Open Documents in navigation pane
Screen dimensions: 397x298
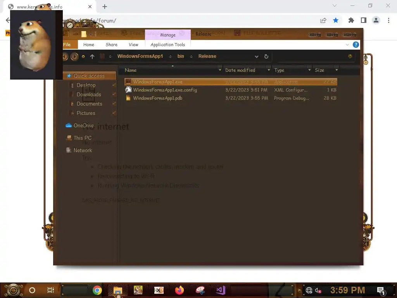click(90, 104)
